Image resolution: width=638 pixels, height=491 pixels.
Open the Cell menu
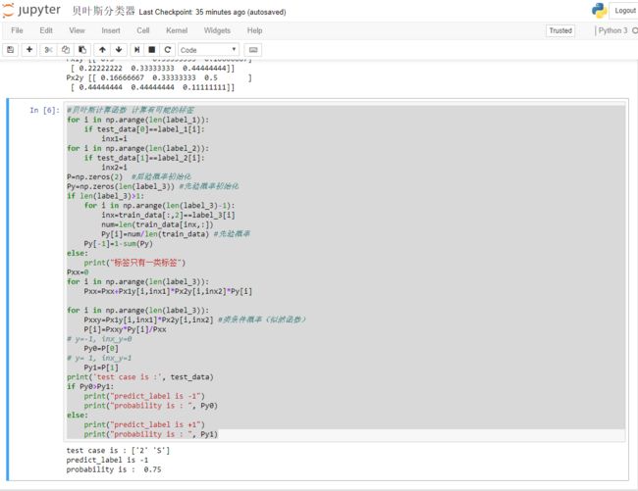point(143,30)
